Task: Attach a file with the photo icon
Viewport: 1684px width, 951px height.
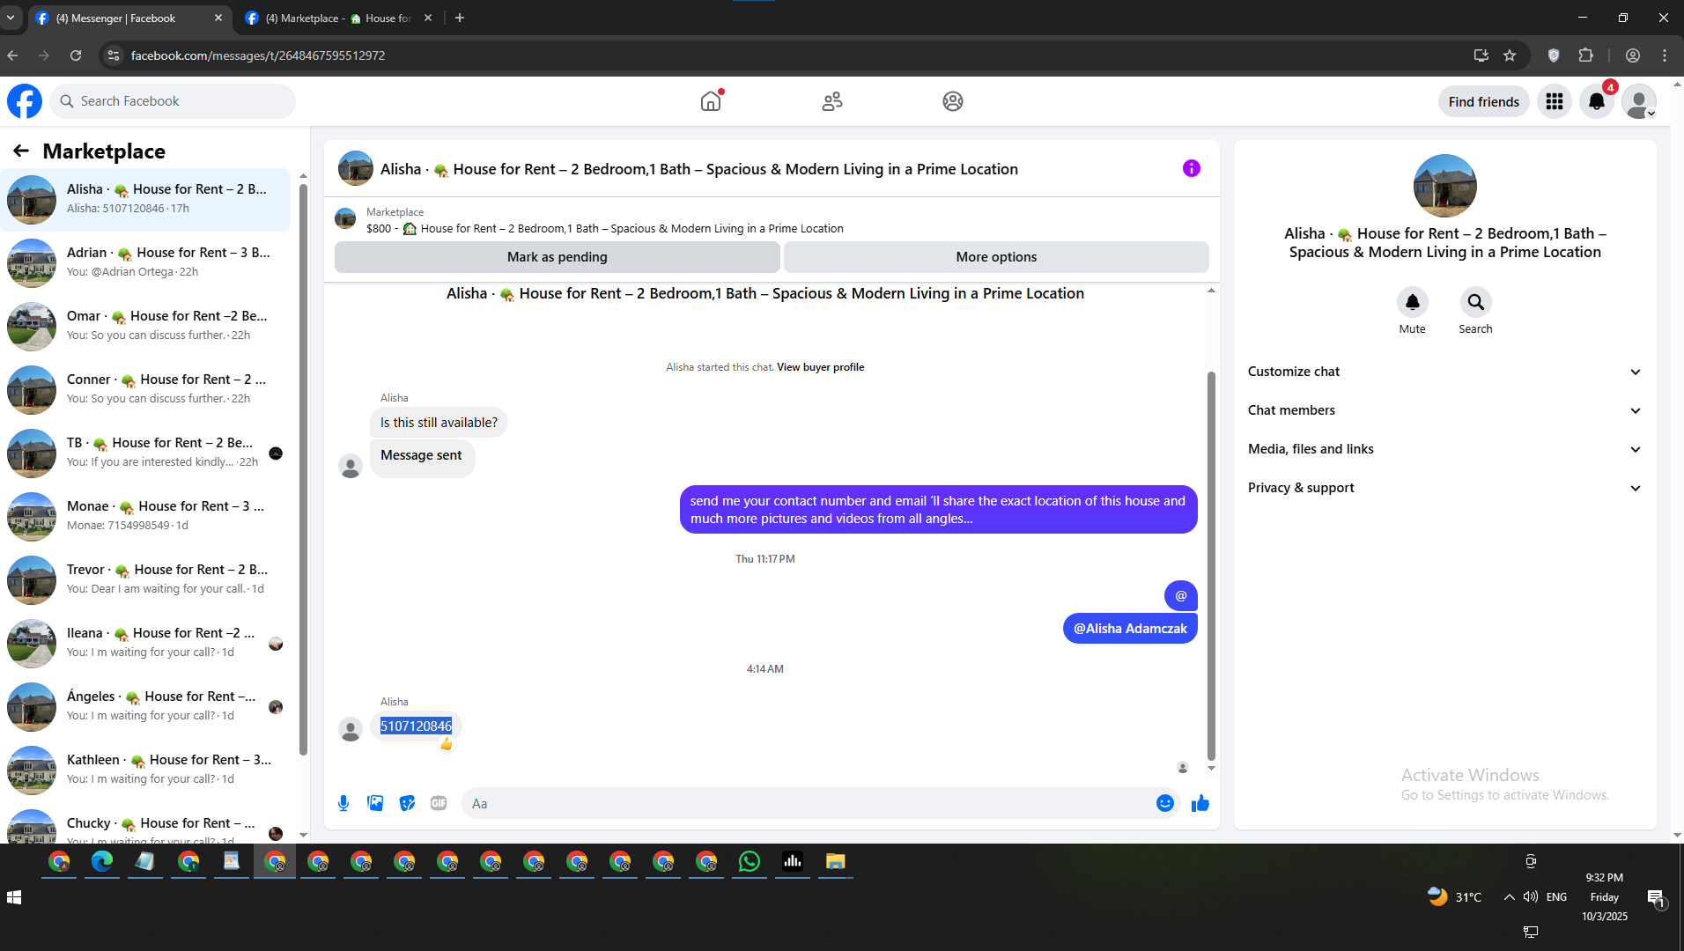Action: 375,803
